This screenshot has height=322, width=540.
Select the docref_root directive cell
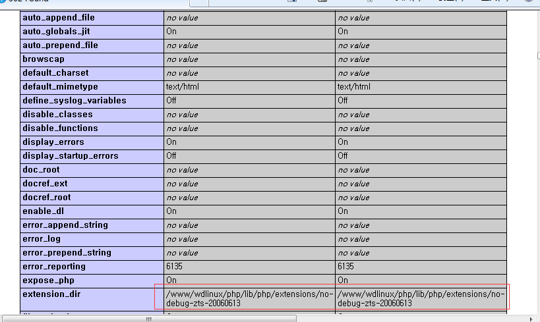[92, 198]
